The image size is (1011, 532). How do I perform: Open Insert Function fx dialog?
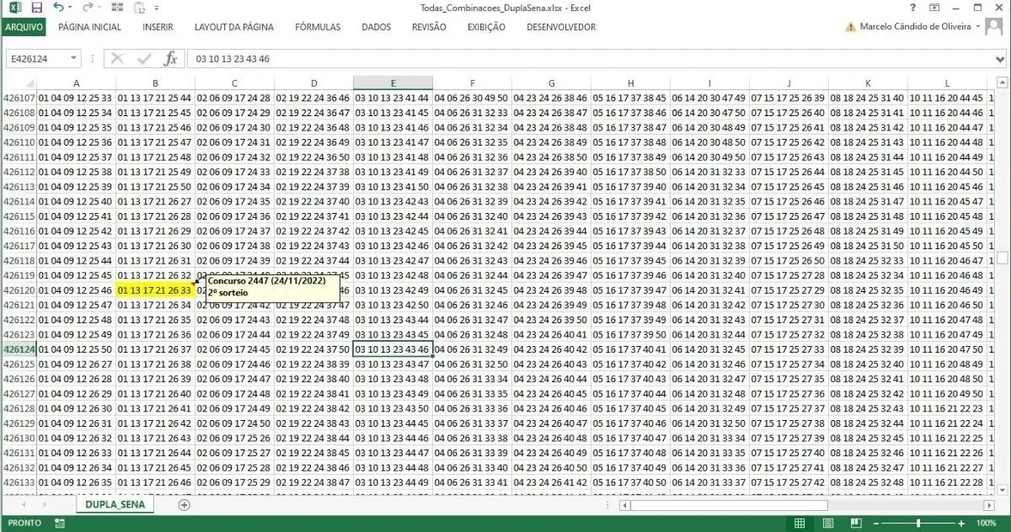[170, 58]
